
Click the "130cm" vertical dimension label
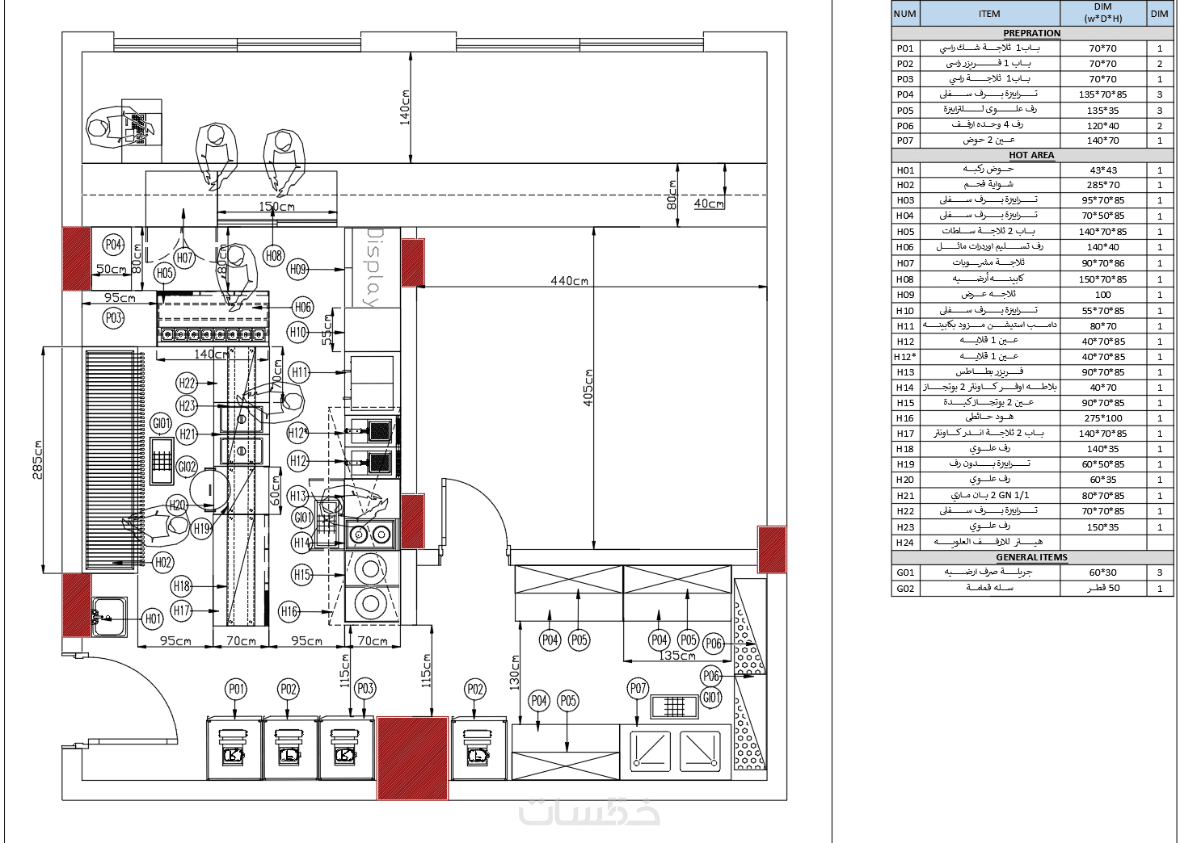(514, 672)
